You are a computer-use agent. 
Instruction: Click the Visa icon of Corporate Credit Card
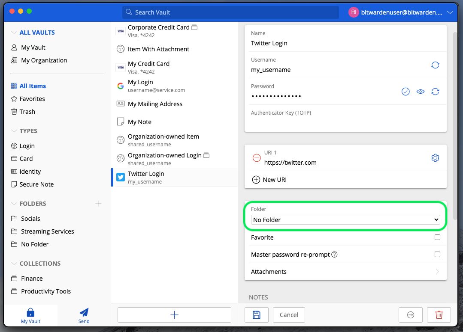pyautogui.click(x=121, y=31)
